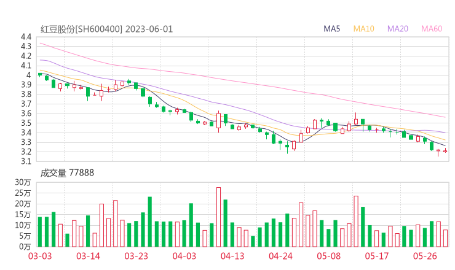Toggle the MA5 legend label
This screenshot has height=270, width=455.
pos(332,29)
